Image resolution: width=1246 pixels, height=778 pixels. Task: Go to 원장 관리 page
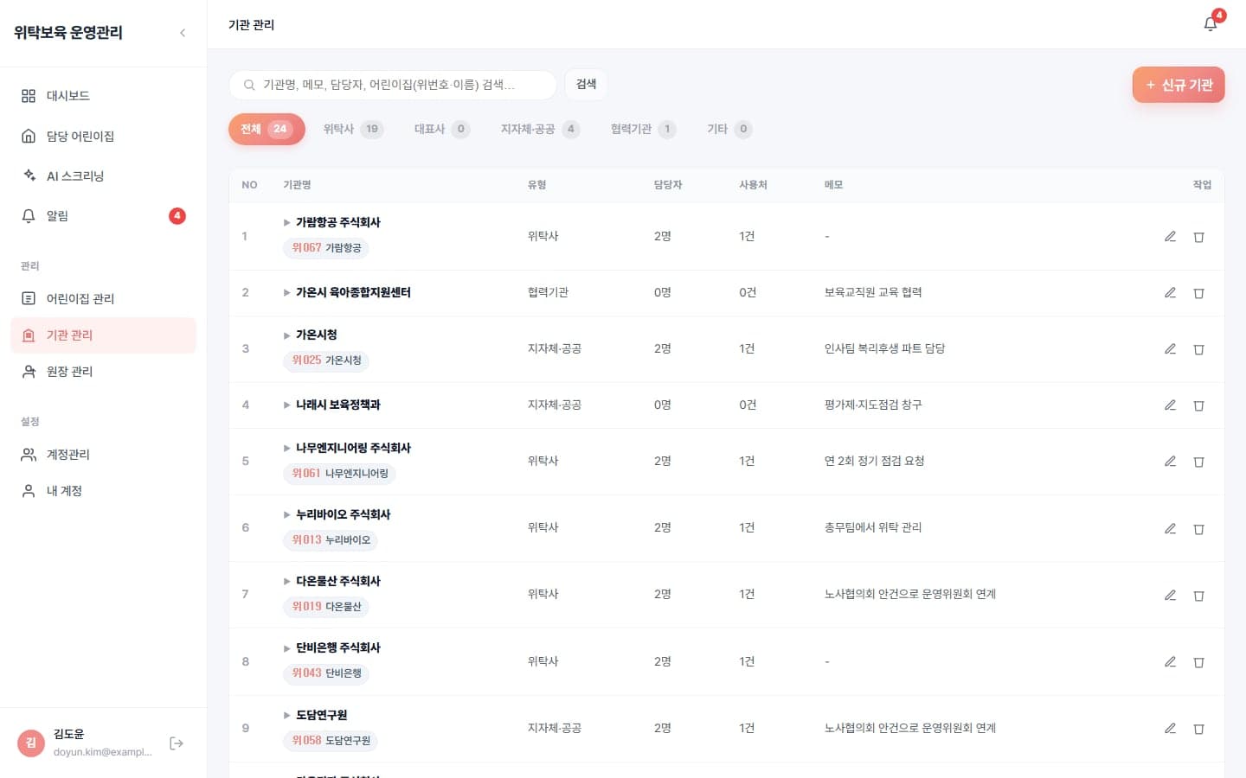[103, 371]
